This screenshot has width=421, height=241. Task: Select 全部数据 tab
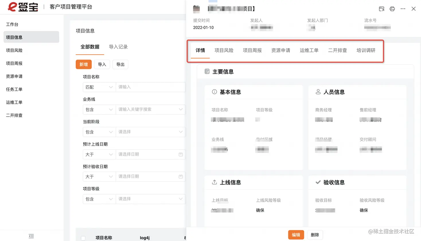[x=90, y=47]
